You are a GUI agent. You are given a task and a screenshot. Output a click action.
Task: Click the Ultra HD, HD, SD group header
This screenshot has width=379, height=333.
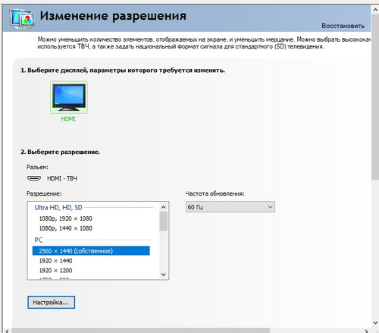58,208
